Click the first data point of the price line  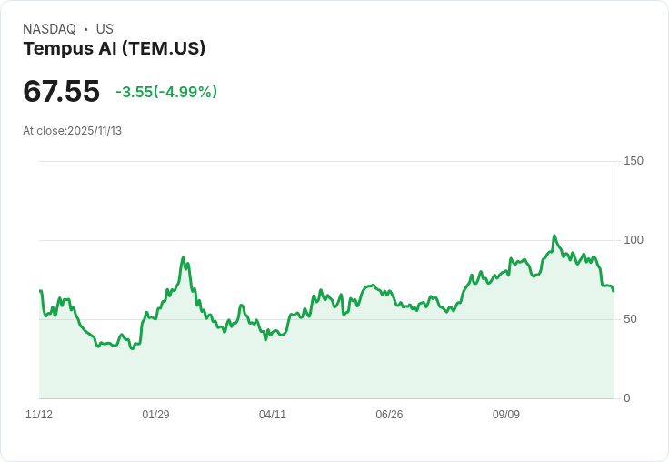40,291
